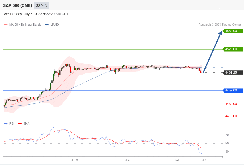Viewport: 244px width, 165px height.
Task: Click the blue 4452.00 pivot price tag
Action: (x=233, y=91)
